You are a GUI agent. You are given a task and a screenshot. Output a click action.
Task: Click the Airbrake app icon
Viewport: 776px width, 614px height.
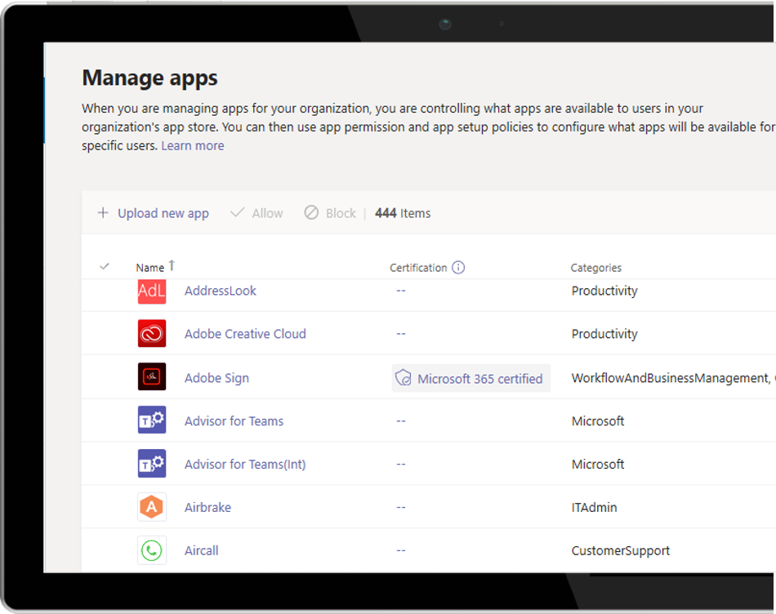tap(151, 507)
